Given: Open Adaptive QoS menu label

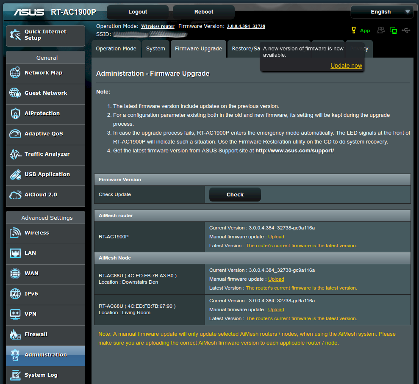Looking at the screenshot, I should (x=44, y=133).
